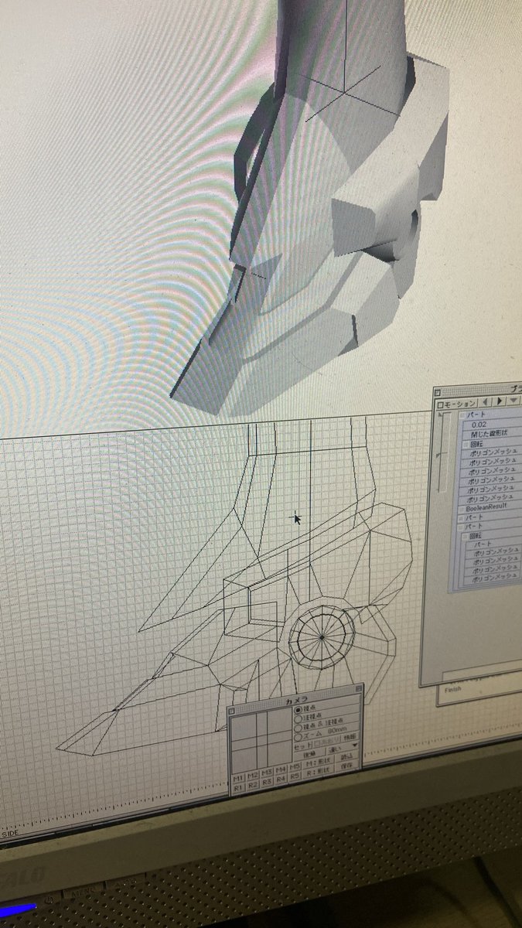
Task: Select the 視点 & 注視点 radio option
Action: (x=299, y=728)
